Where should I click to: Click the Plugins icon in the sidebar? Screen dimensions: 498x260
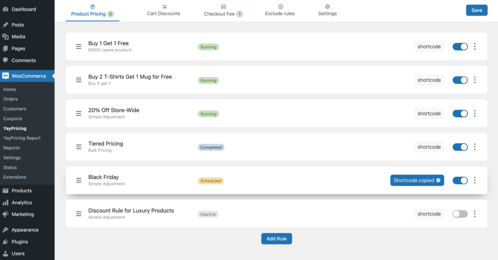coord(5,242)
